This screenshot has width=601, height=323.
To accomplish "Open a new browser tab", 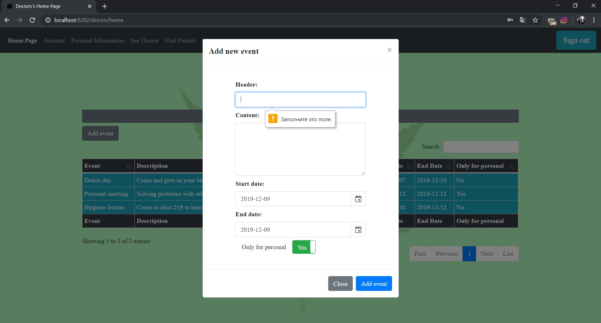I will 105,6.
